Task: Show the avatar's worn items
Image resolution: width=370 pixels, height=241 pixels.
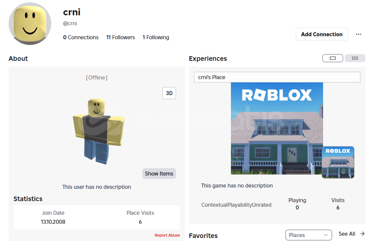Action: click(159, 174)
